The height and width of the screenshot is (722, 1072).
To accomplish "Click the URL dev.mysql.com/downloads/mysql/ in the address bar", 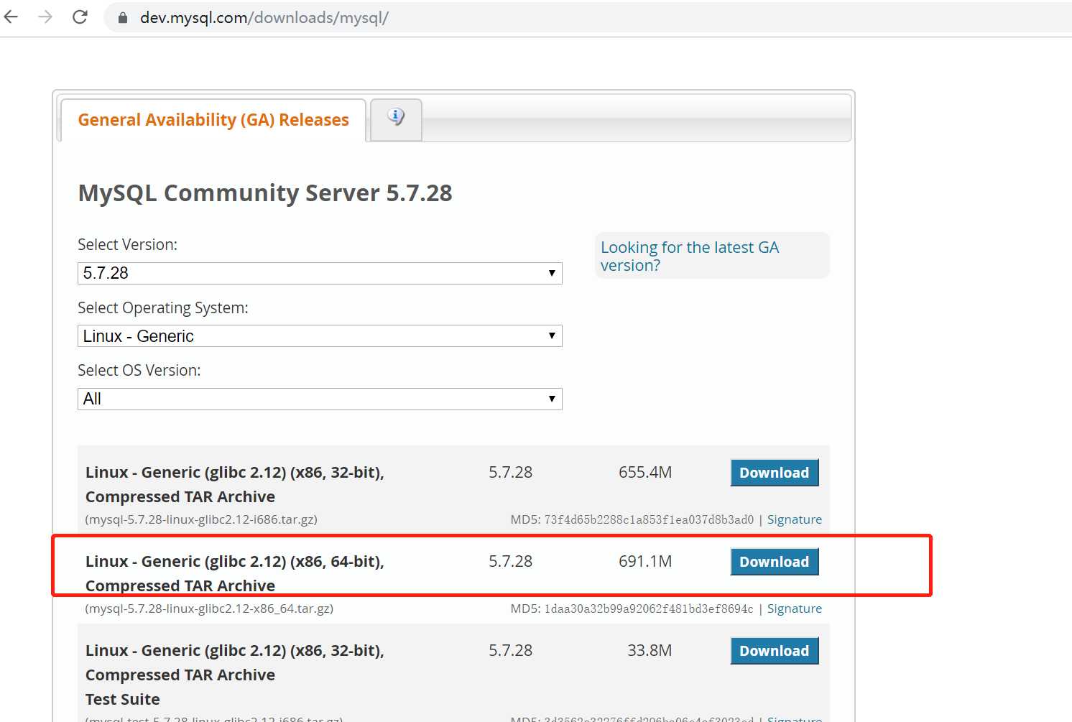I will [x=264, y=18].
